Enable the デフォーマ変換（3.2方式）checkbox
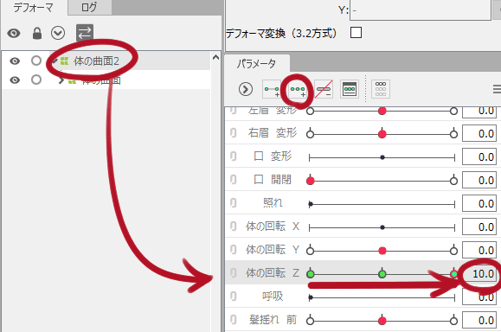This screenshot has width=501, height=332. (x=356, y=33)
